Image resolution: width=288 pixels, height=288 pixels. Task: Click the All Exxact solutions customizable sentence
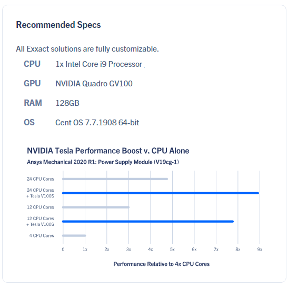[87, 49]
